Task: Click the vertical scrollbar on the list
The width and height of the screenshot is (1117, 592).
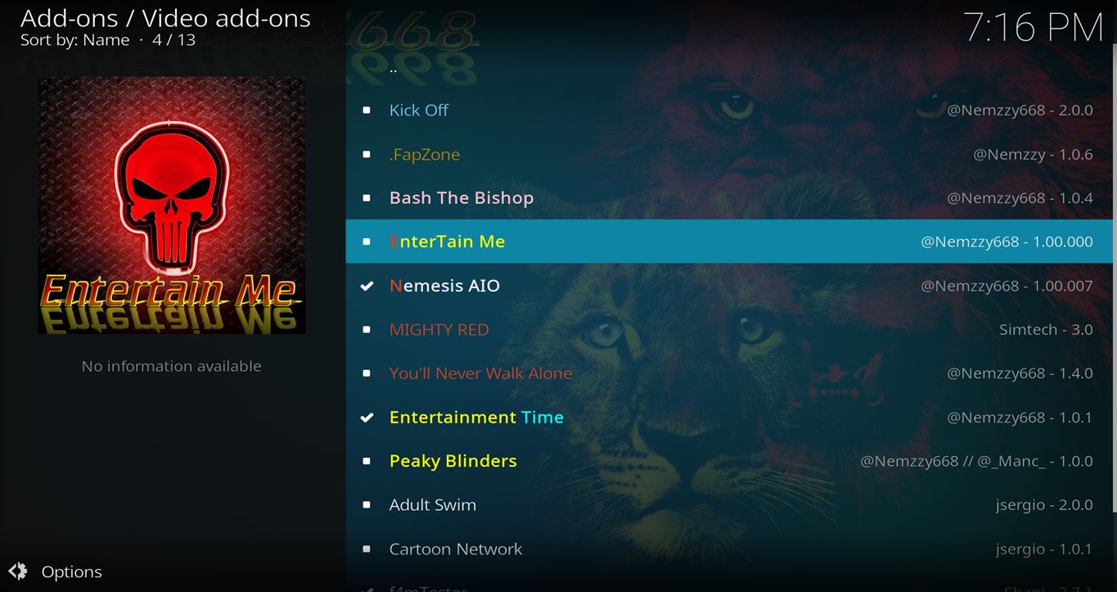Action: coord(1115,278)
